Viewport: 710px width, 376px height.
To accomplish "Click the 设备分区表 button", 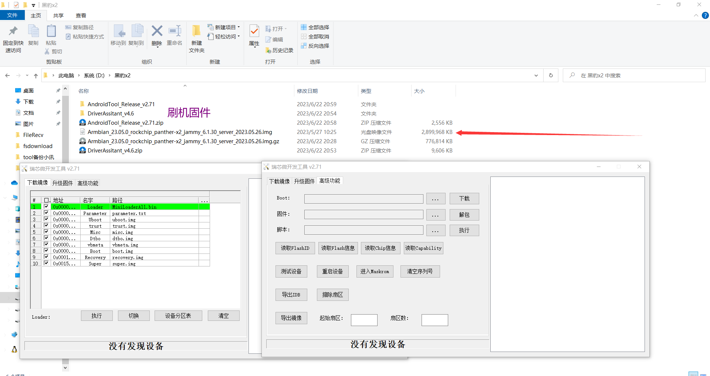I will [x=178, y=316].
